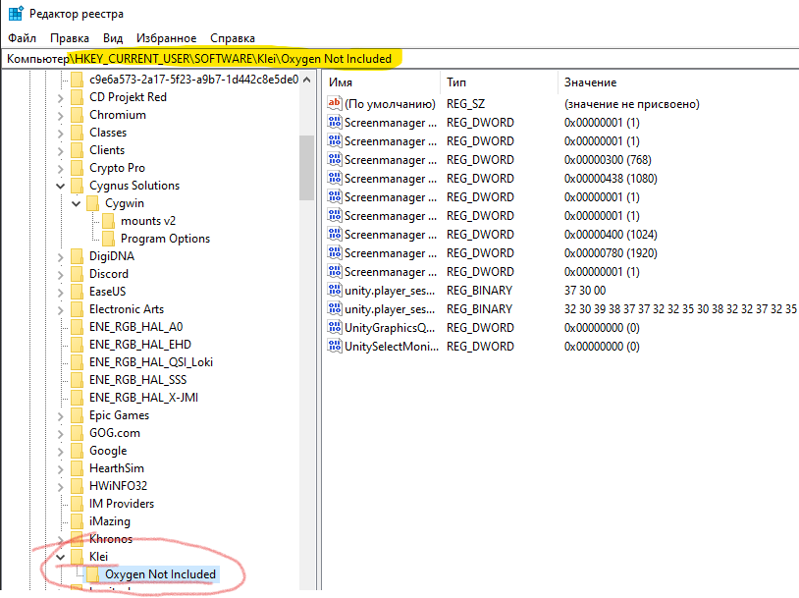The width and height of the screenshot is (799, 598).
Task: Click DWORD icon for value 0x00000438 (1080)
Action: point(335,179)
